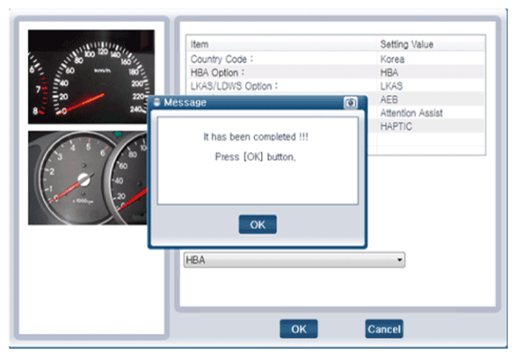Viewport: 516px width, 357px height.
Task: Click the HAPTIC setting value
Action: 396,127
